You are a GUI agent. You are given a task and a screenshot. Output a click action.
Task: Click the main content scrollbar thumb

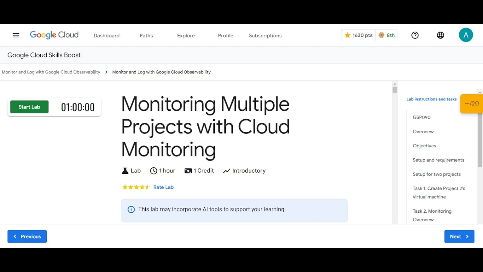point(395,90)
